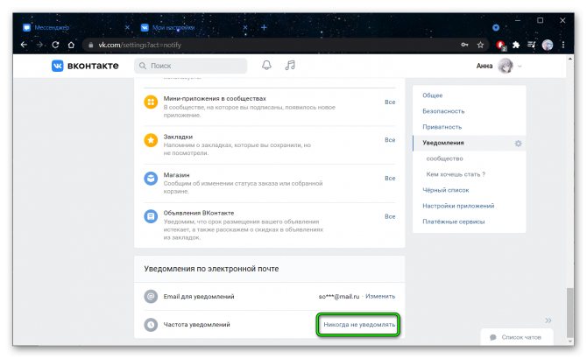Click the red extension icon with badge
The height and width of the screenshot is (359, 587).
tap(501, 46)
